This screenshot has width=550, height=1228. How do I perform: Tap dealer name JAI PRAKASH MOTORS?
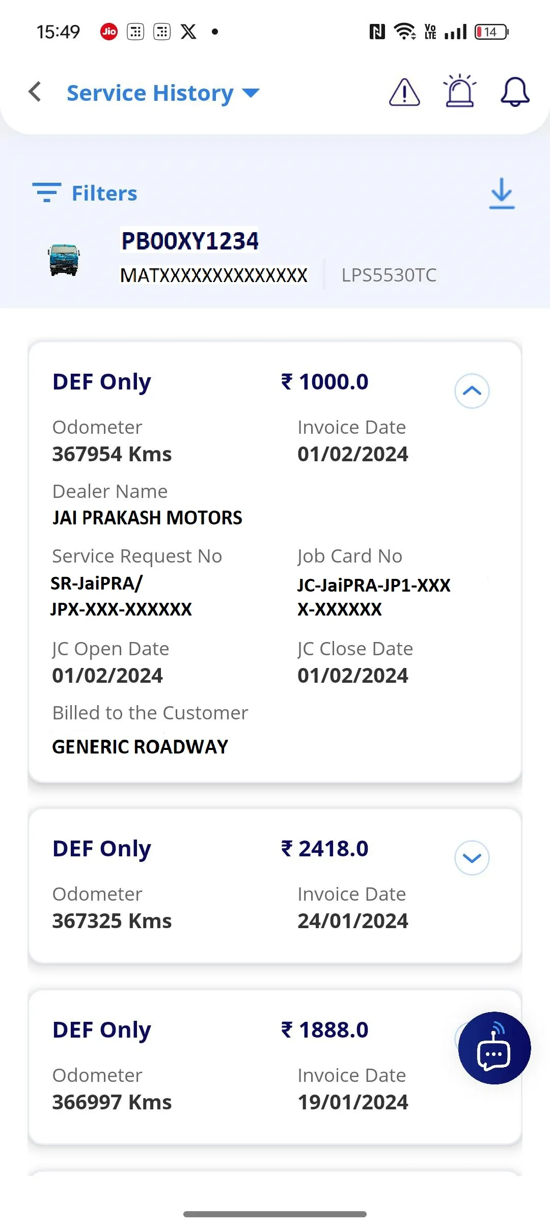click(148, 517)
